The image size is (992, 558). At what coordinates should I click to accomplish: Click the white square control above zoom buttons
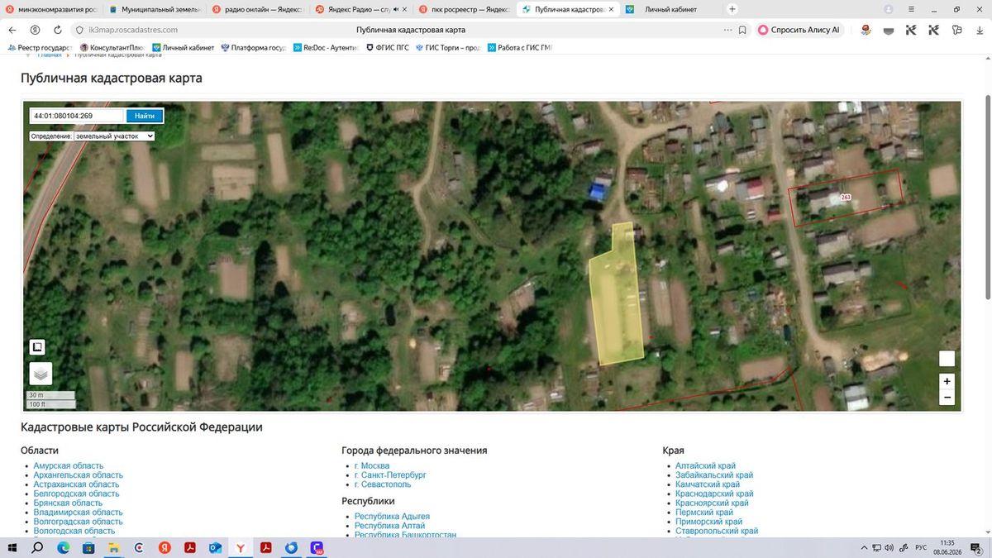point(947,358)
